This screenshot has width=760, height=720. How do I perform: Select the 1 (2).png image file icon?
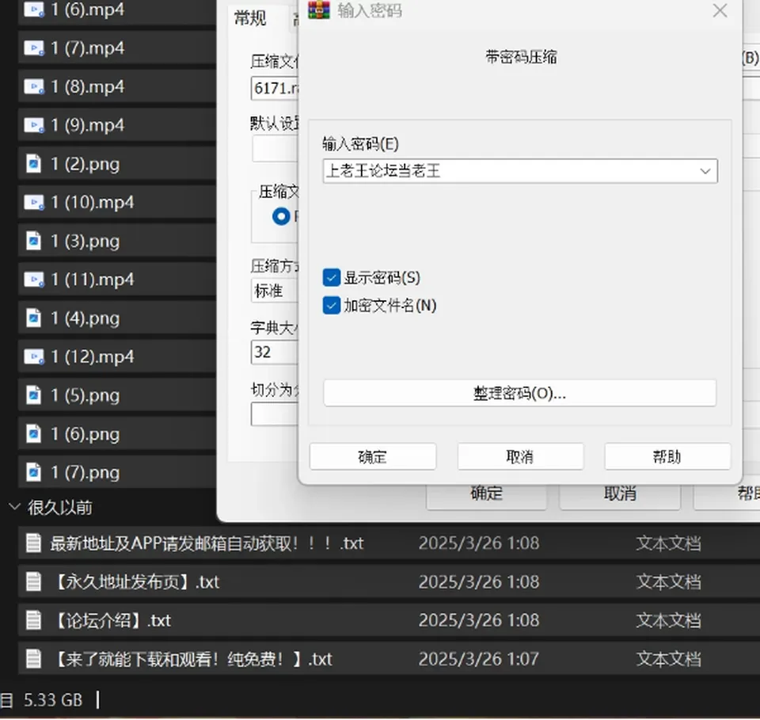tap(33, 164)
